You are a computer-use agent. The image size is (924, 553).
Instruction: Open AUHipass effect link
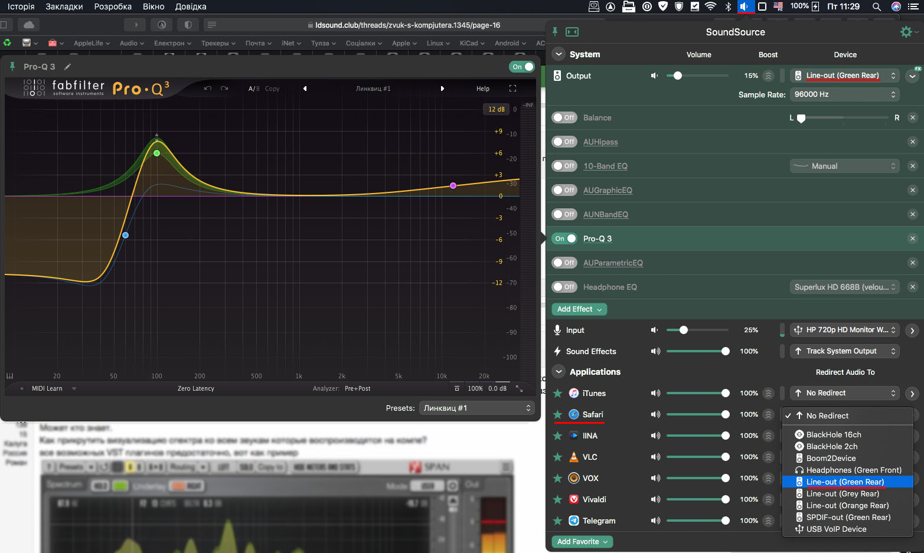600,142
